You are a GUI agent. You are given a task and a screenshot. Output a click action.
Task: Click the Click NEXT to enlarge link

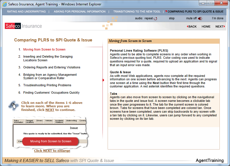pos(52,151)
